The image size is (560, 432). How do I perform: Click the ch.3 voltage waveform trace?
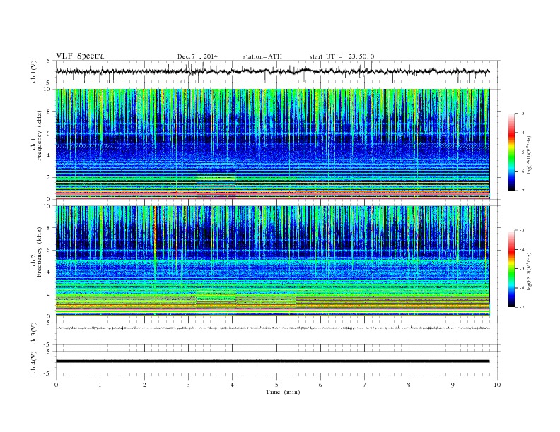pos(273,328)
